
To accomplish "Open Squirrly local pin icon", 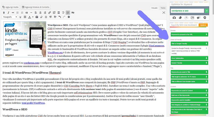I will pyautogui.click(x=205, y=18).
